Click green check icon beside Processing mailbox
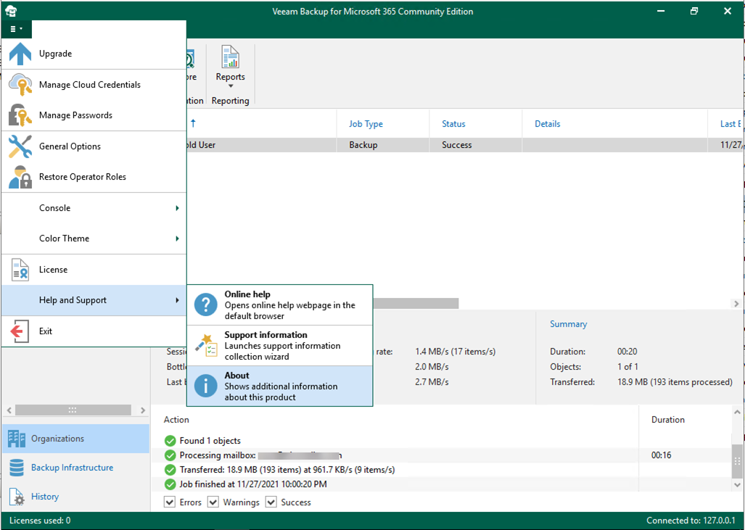745x530 pixels. point(170,455)
